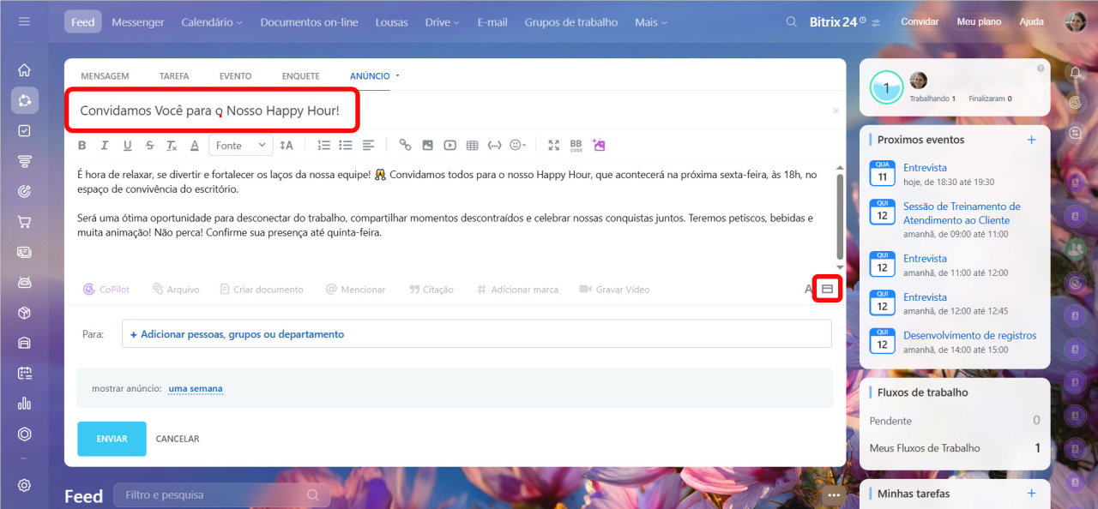Click the search magnifier in the header
This screenshot has height=509, width=1098.
pyautogui.click(x=793, y=22)
